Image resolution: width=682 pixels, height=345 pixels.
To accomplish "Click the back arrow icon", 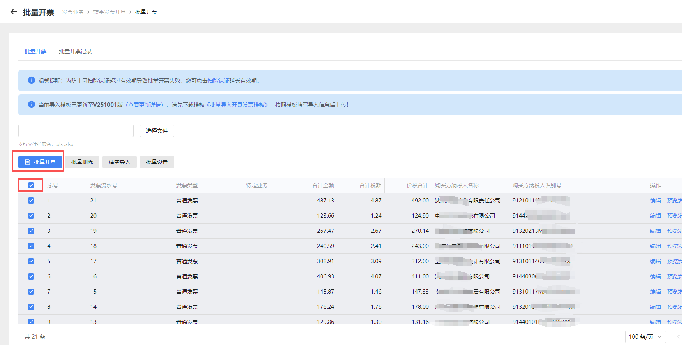I will [14, 12].
